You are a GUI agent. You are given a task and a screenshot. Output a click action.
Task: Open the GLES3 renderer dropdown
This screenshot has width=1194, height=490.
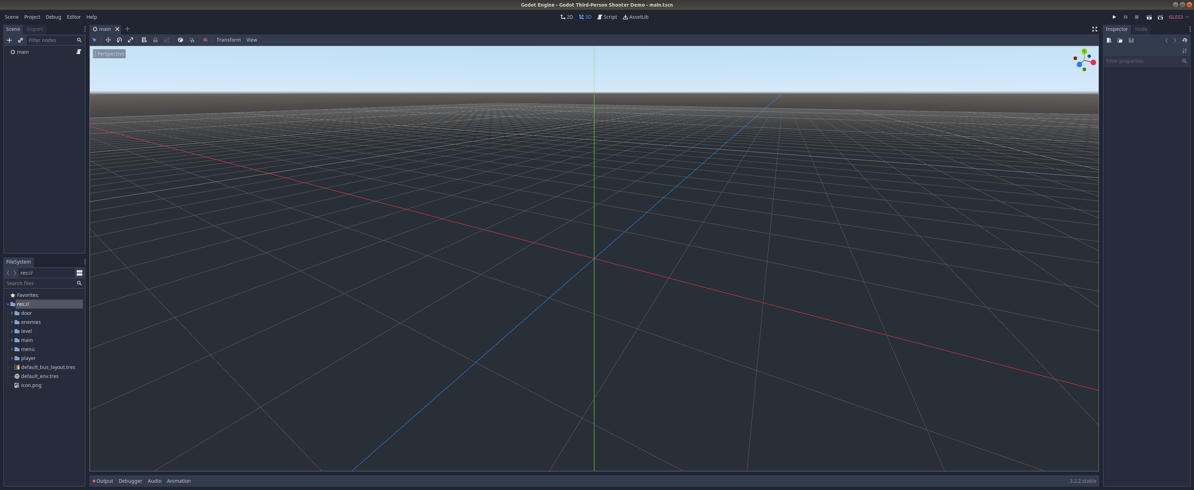tap(1179, 17)
